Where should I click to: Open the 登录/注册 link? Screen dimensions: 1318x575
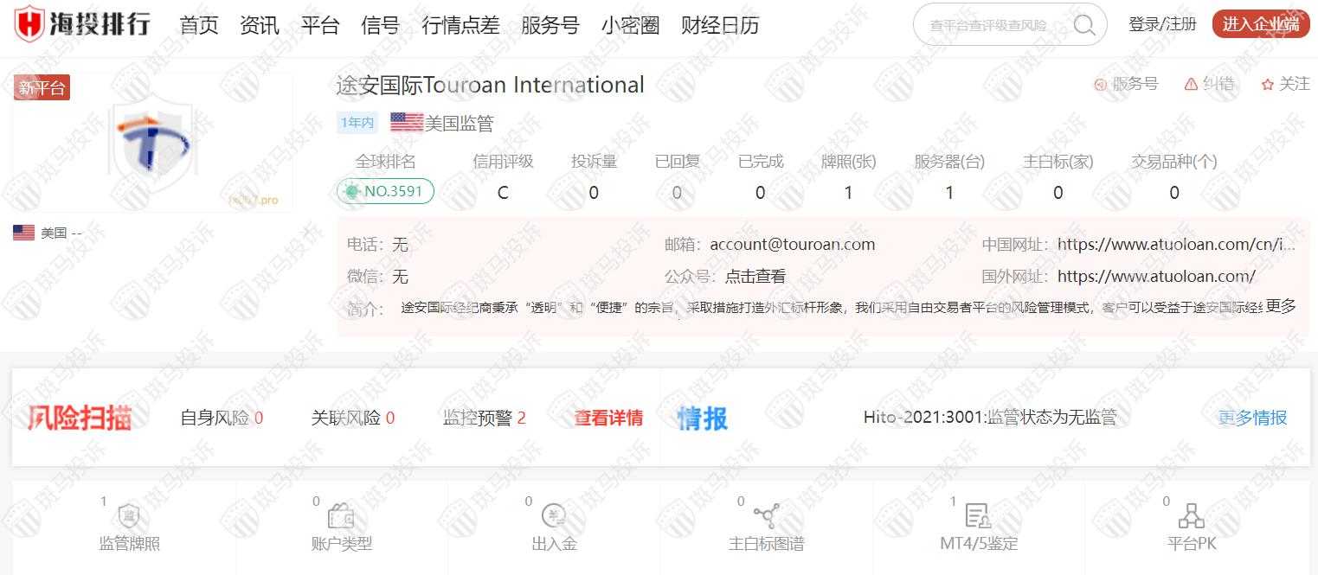coord(1162,24)
